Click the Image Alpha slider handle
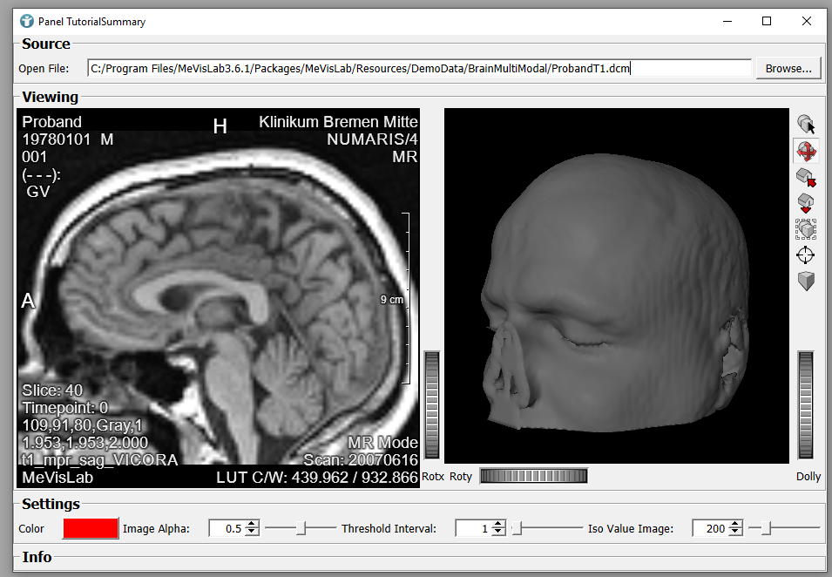The height and width of the screenshot is (577, 832). coord(301,528)
